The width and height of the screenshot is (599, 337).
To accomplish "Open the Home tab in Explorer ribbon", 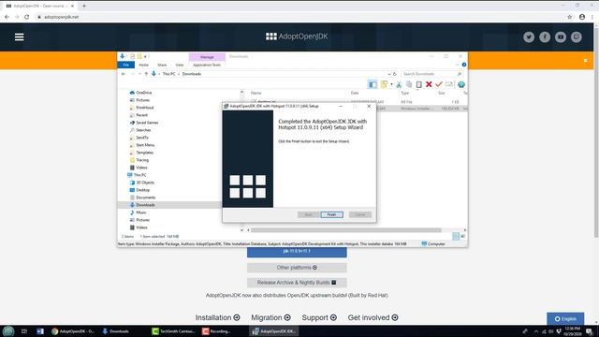I will pyautogui.click(x=143, y=65).
